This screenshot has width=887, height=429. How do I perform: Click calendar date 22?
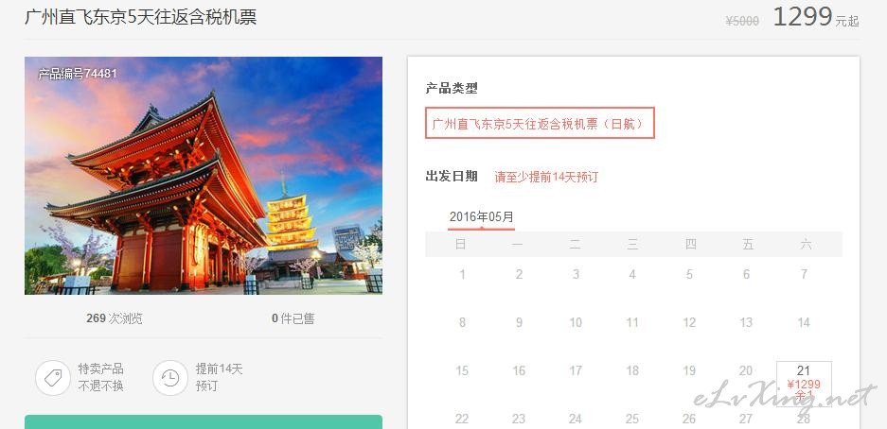tap(462, 419)
